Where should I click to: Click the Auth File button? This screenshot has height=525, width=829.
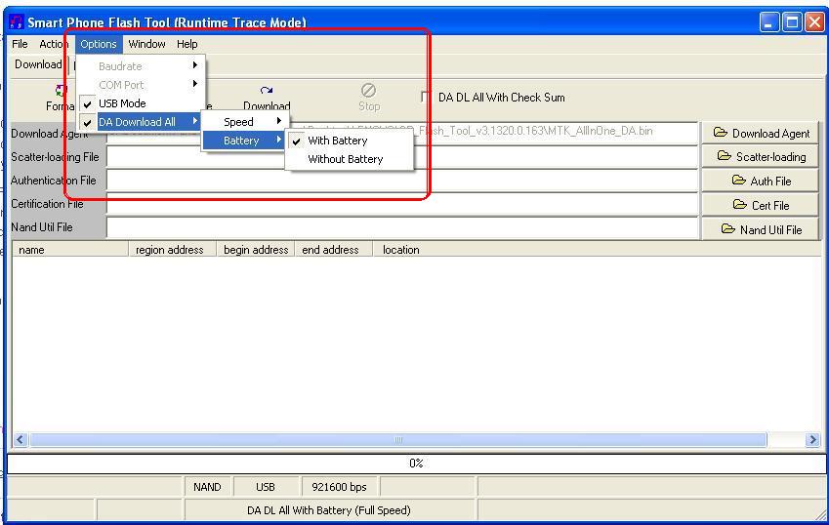pyautogui.click(x=761, y=182)
